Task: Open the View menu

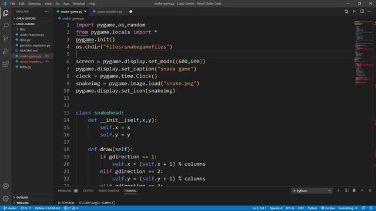Action: [x=48, y=4]
